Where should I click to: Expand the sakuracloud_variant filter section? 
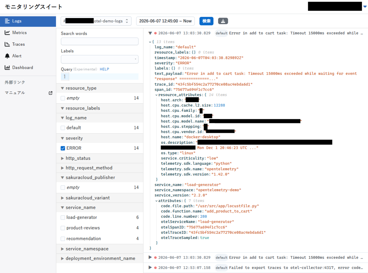point(100,198)
